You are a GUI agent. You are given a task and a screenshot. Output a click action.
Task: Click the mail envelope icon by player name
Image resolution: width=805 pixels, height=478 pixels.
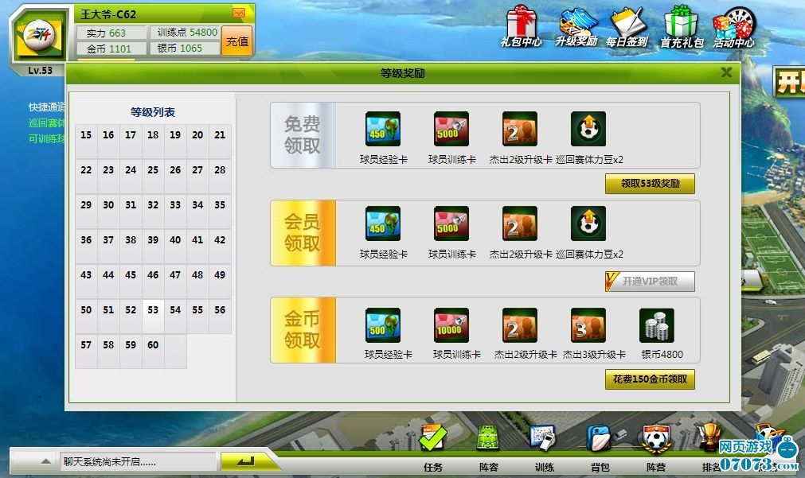click(239, 13)
